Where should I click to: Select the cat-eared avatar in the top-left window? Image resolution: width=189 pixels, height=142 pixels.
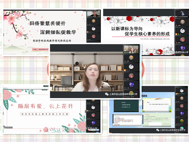pyautogui.click(x=93, y=21)
